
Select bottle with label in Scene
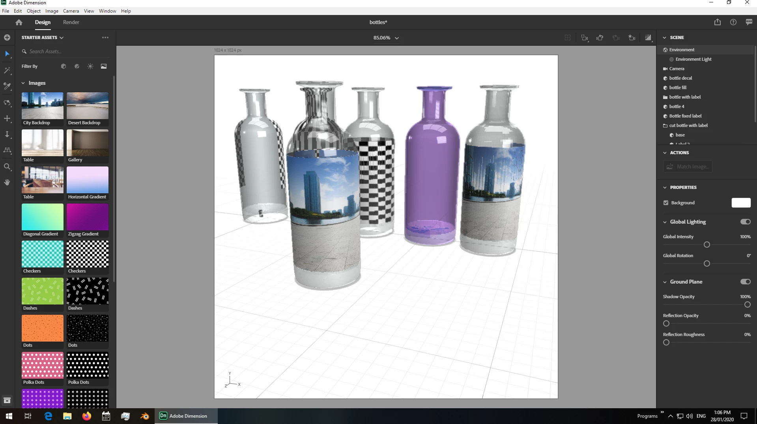tap(685, 97)
